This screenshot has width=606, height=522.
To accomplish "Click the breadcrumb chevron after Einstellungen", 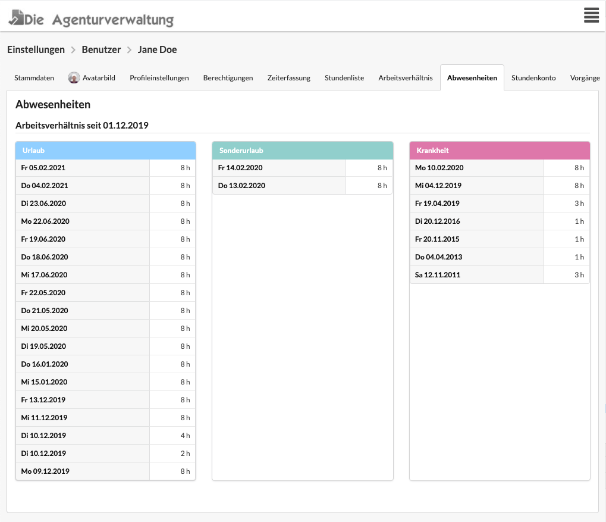I will point(73,50).
